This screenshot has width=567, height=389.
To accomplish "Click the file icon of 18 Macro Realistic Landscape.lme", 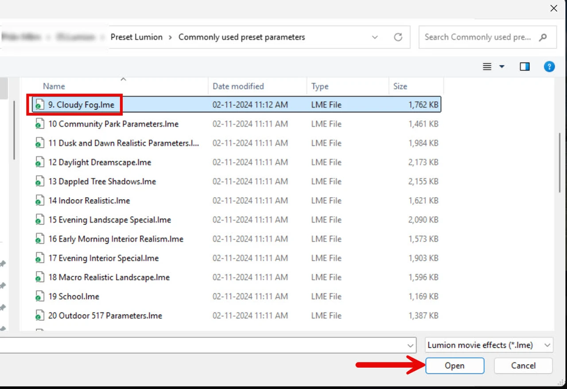I will (39, 277).
